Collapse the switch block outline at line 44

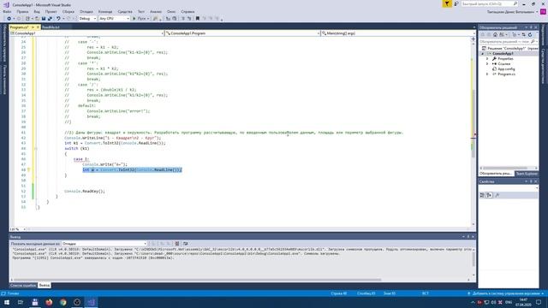(36, 148)
